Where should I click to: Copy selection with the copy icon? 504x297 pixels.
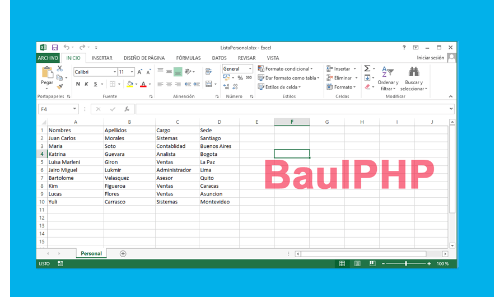pos(59,77)
